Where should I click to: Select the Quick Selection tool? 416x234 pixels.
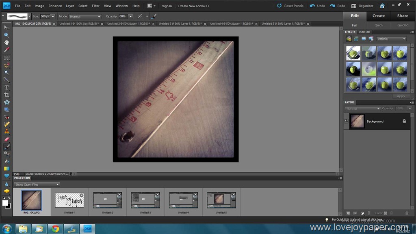6,80
